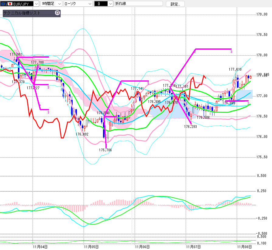Click the 11月08日 date axis label
The width and height of the screenshot is (272, 250).
(244, 247)
